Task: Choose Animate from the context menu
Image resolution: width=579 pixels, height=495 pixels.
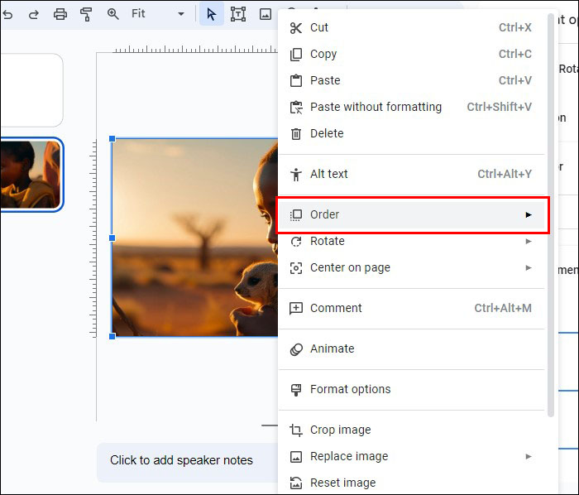Action: (411, 349)
